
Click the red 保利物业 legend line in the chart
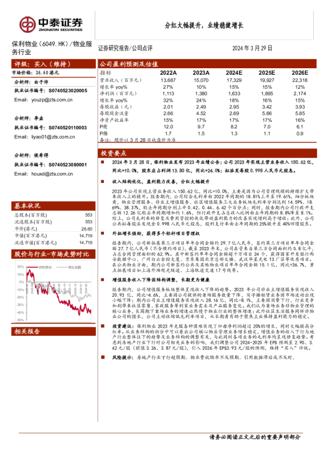coord(32,267)
